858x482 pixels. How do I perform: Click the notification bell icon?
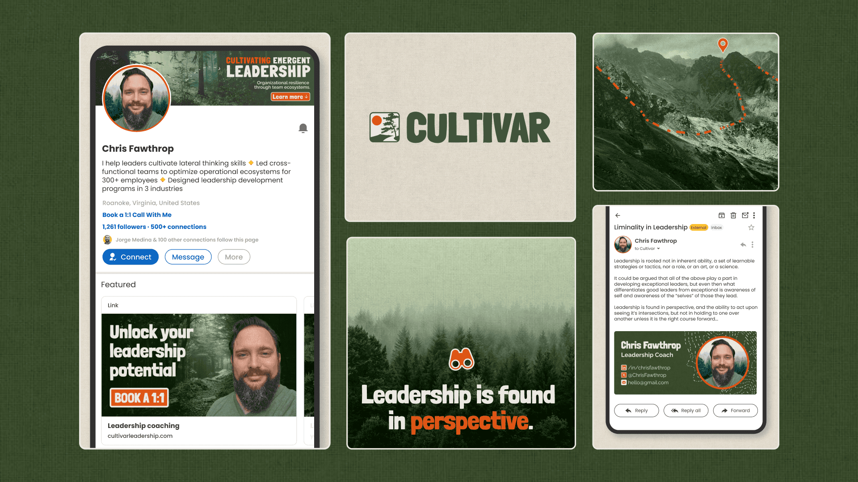[x=303, y=128]
